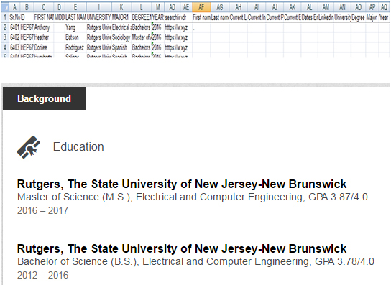Click the 2012 – 2016 date range
Image resolution: width=391 pixels, height=285 pixels.
[42, 275]
